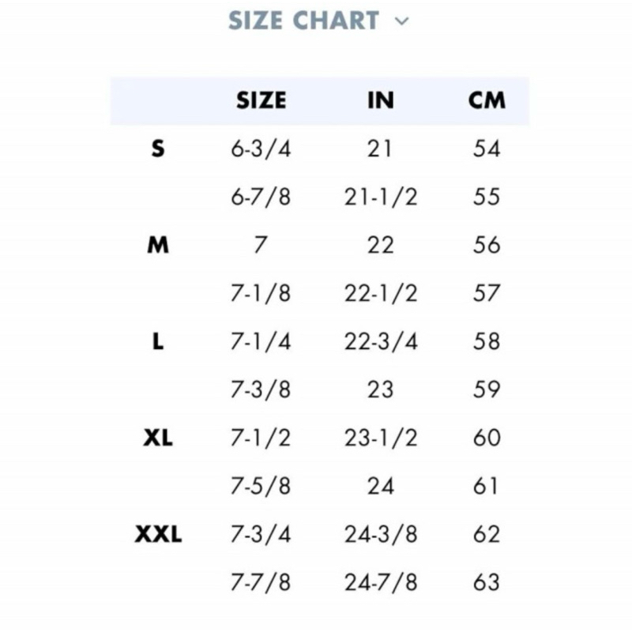Select the 22-1/2 inches cell
This screenshot has width=632, height=632.
point(381,293)
